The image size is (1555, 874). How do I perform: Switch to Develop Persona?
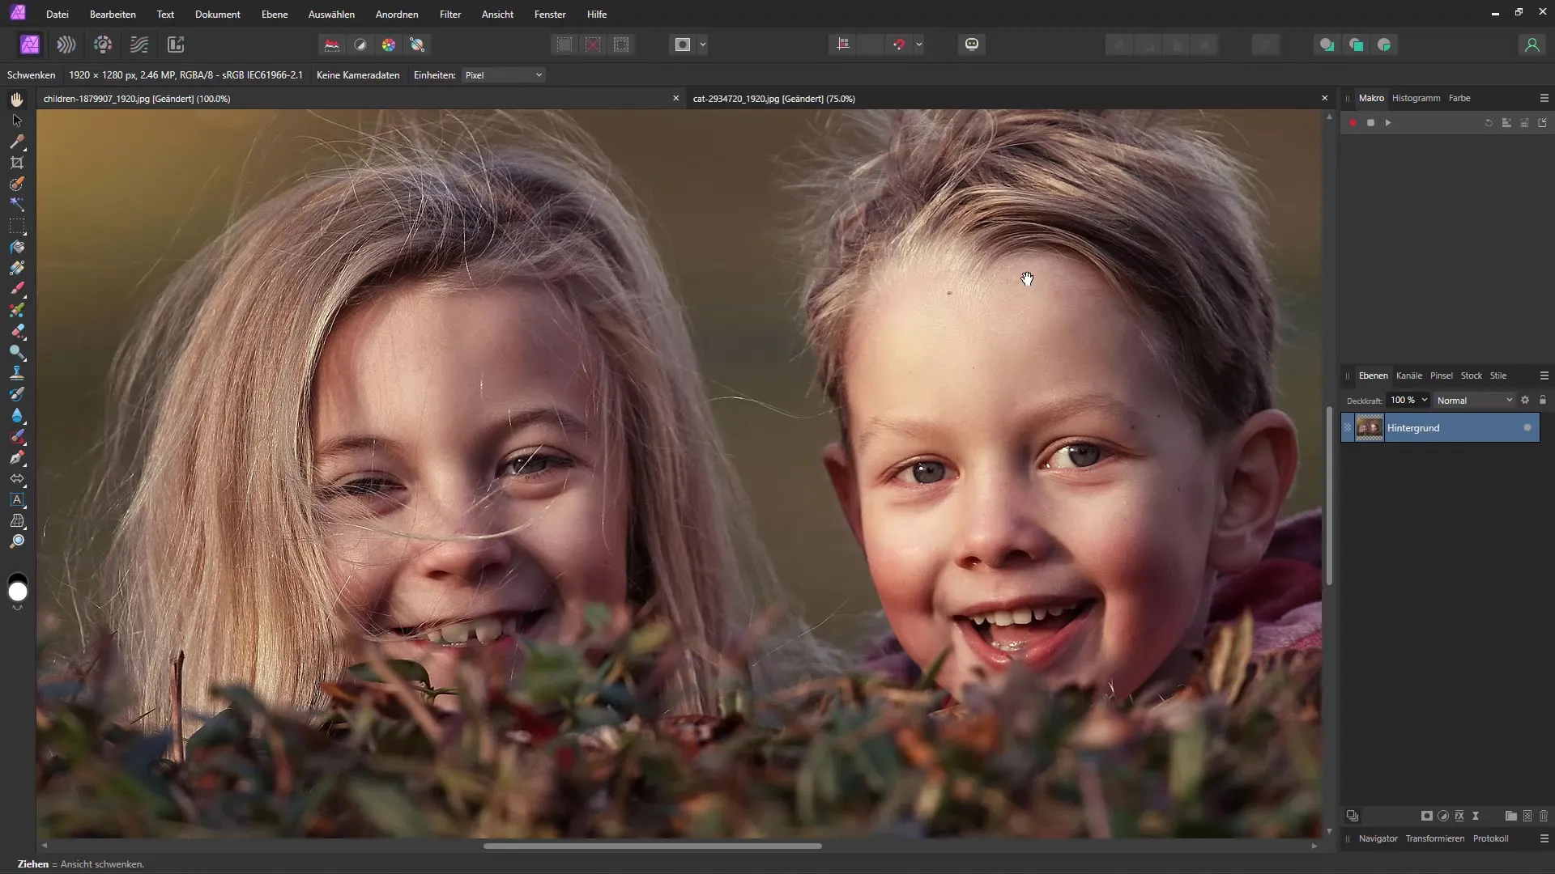pyautogui.click(x=103, y=45)
